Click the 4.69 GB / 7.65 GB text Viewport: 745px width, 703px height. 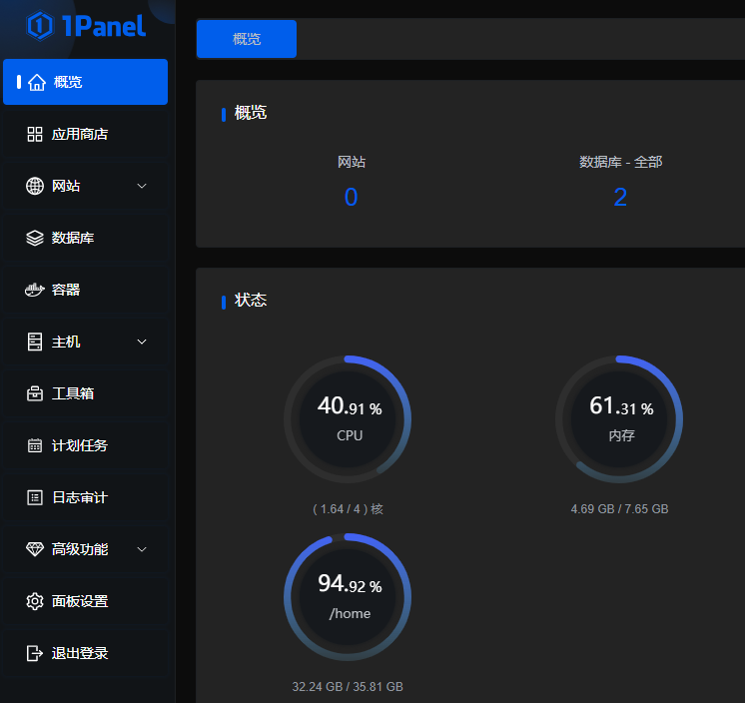(619, 508)
